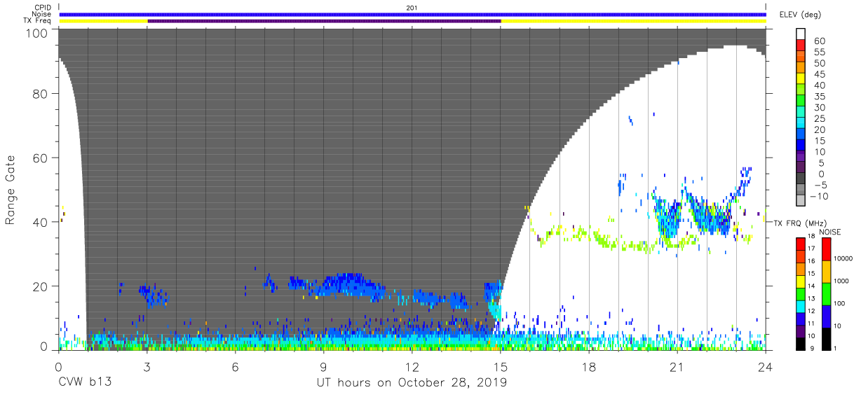The height and width of the screenshot is (397, 861).
Task: Click ELEV colorbar value 45
Action: [x=820, y=75]
